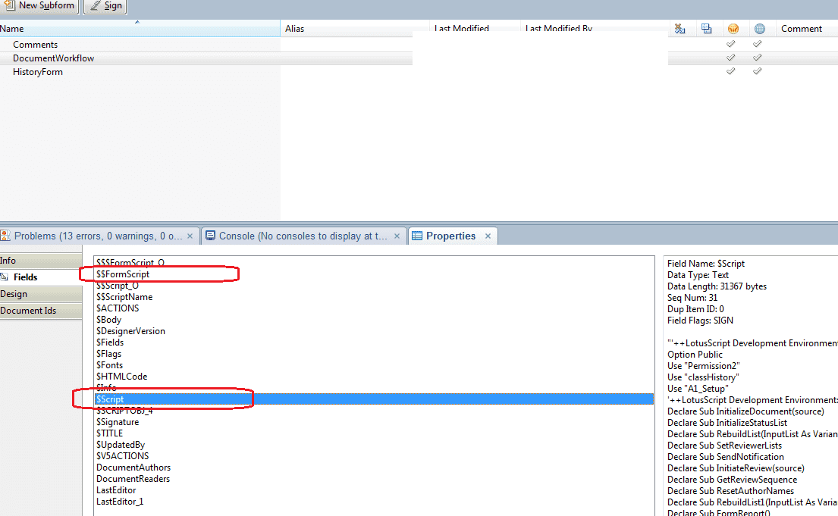
Task: Click the second icon column header before the Notes icon
Action: (706, 29)
